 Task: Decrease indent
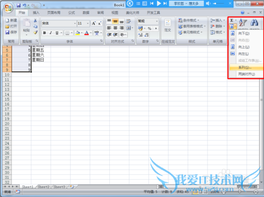pos(109,35)
